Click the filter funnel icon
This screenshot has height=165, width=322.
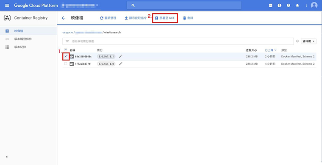(x=67, y=41)
